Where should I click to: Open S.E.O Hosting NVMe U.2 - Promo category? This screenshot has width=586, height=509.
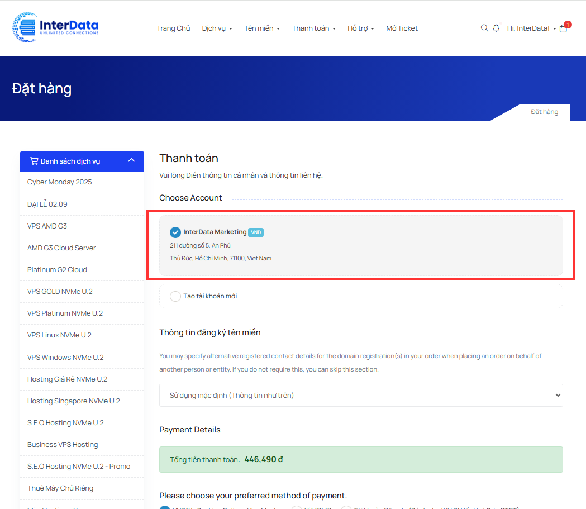pyautogui.click(x=82, y=467)
